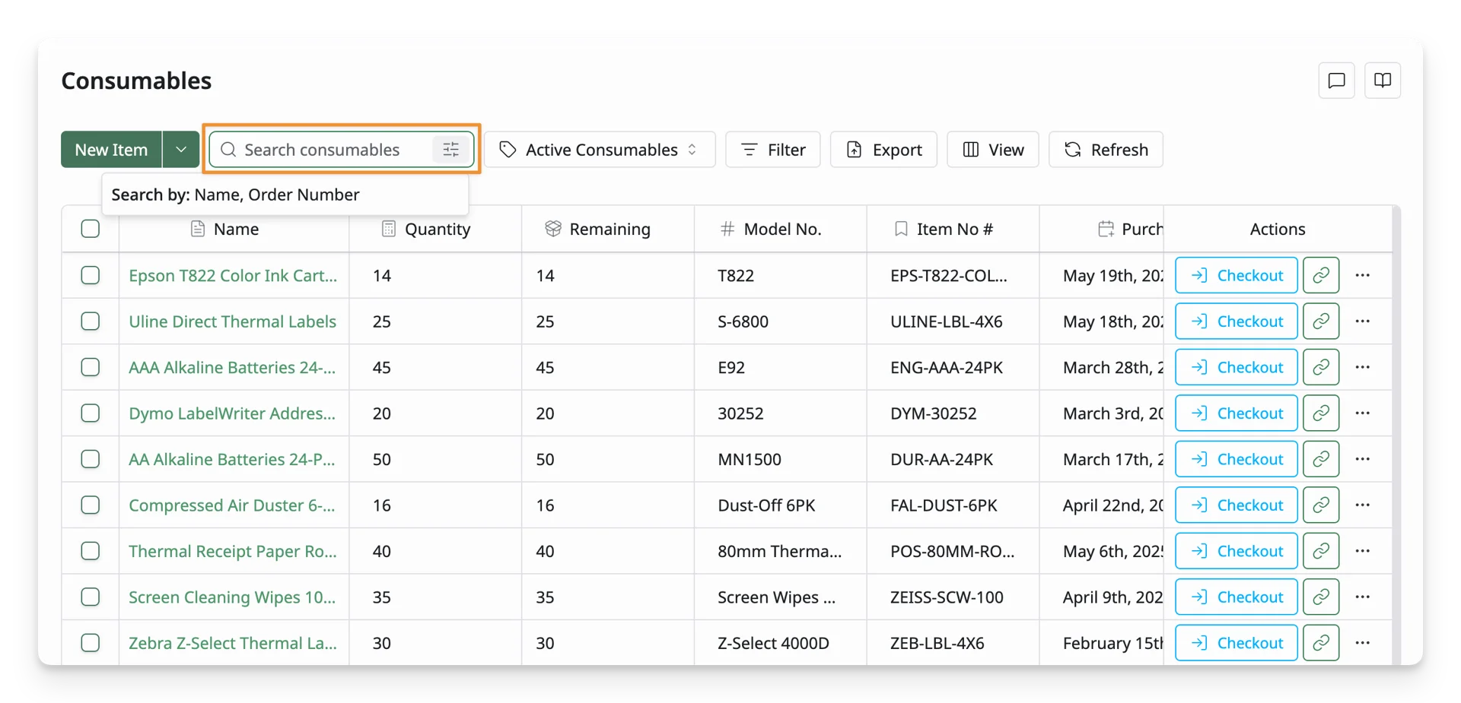Open the View columns menu
Viewport: 1461px width, 703px height.
pyautogui.click(x=993, y=150)
